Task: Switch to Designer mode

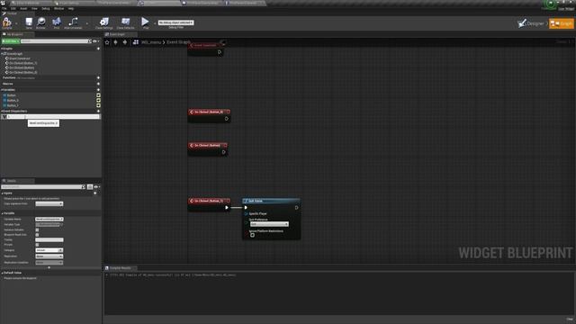Action: click(x=531, y=23)
